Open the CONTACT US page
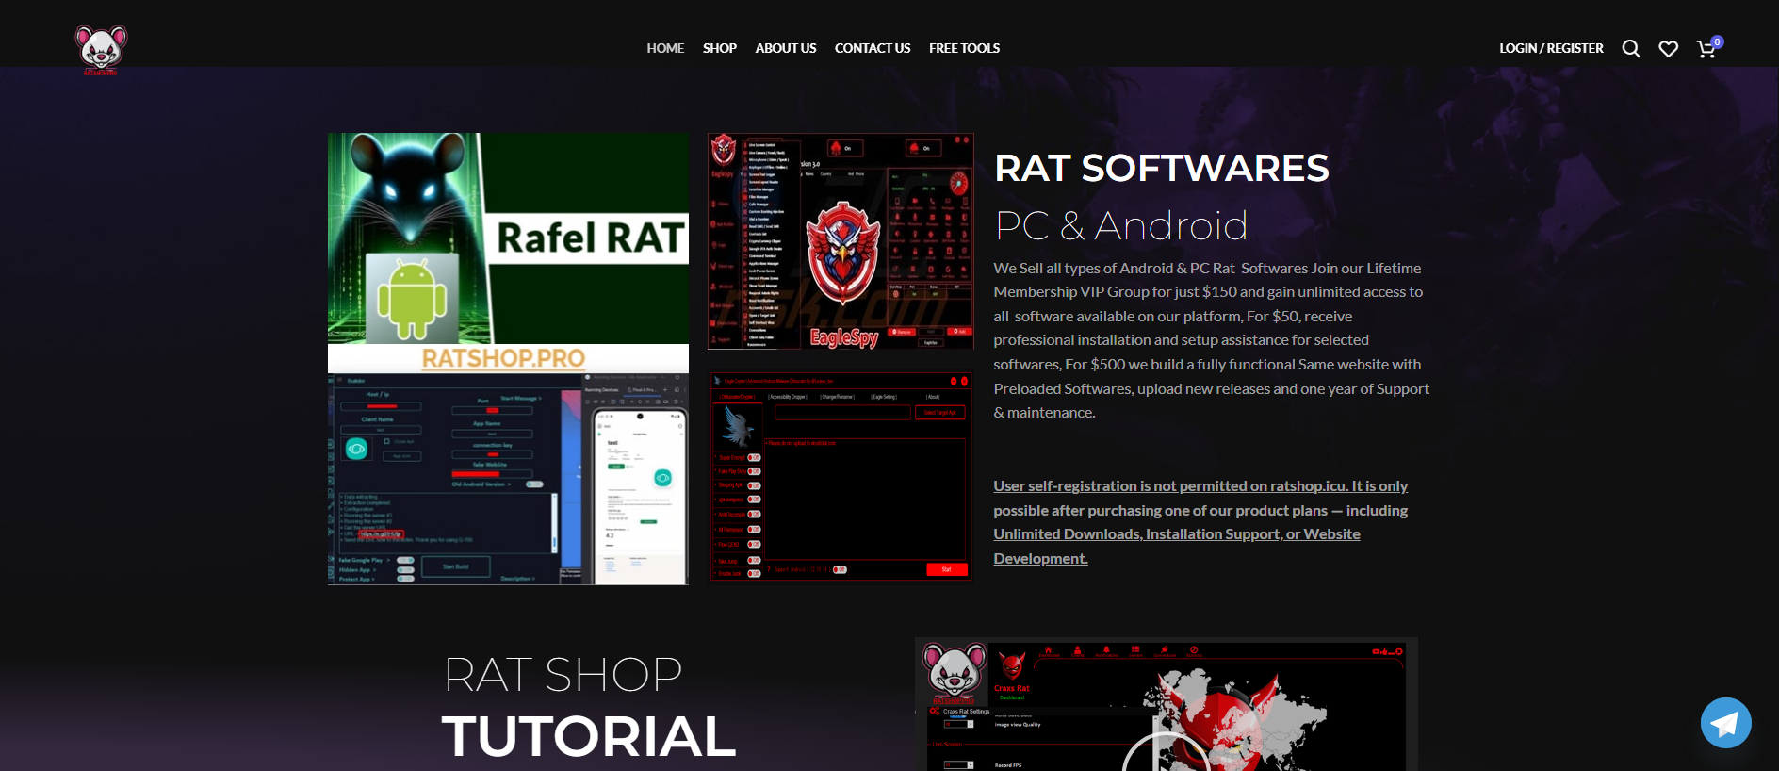The width and height of the screenshot is (1779, 771). click(873, 48)
